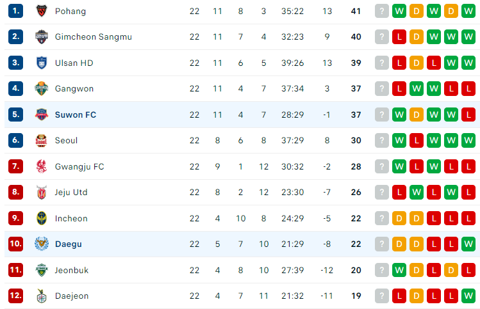Viewport: 480px width, 309px height.
Task: Click Seoul's red loss form badge
Action: [x=417, y=141]
